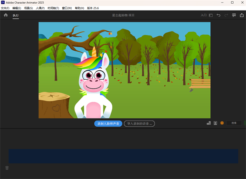Toggle the workspace panel layout icon
The height and width of the screenshot is (179, 246).
211,15
